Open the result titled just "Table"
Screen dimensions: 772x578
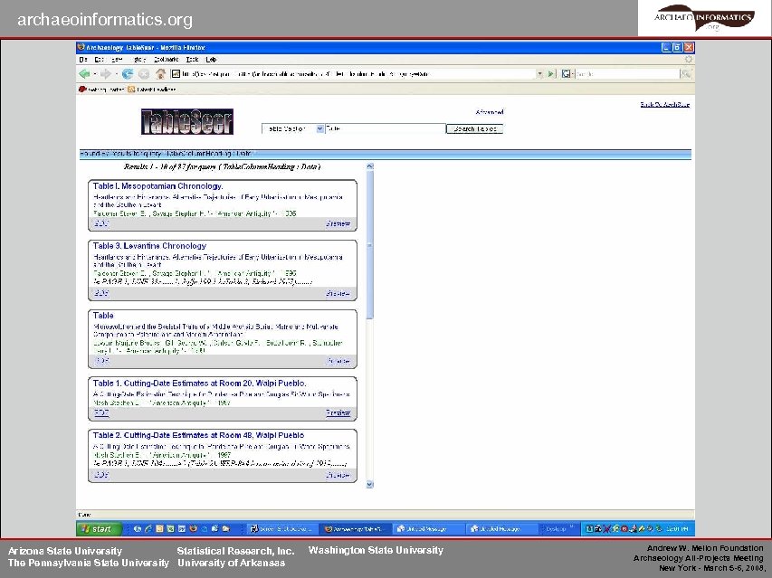(x=103, y=316)
